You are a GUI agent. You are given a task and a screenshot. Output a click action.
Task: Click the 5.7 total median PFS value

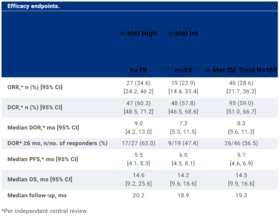[x=241, y=155]
